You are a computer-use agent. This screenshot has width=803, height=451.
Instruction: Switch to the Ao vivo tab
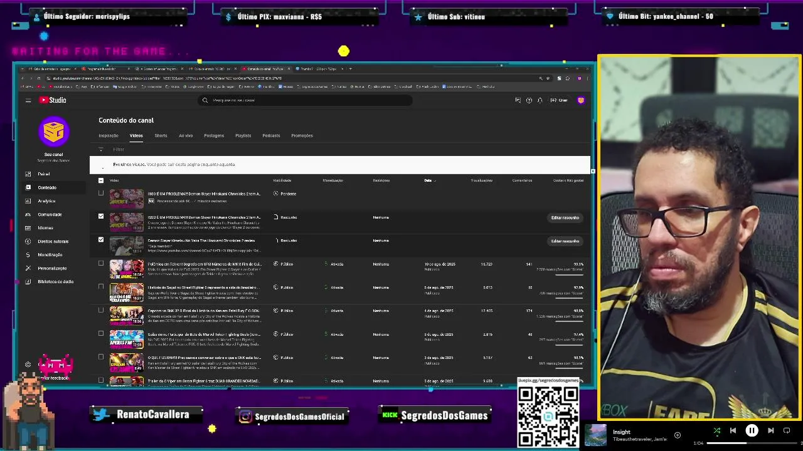186,135
